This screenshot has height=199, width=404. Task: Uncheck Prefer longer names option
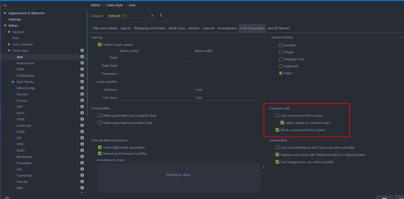pyautogui.click(x=100, y=44)
